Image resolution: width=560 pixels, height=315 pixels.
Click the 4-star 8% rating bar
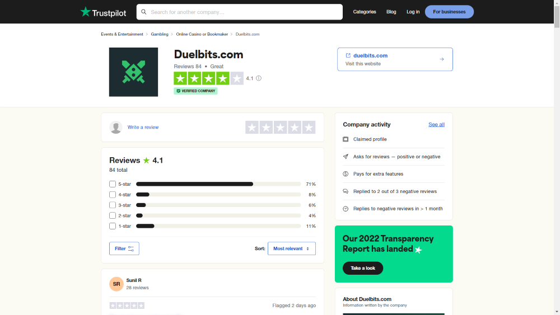[x=218, y=195]
